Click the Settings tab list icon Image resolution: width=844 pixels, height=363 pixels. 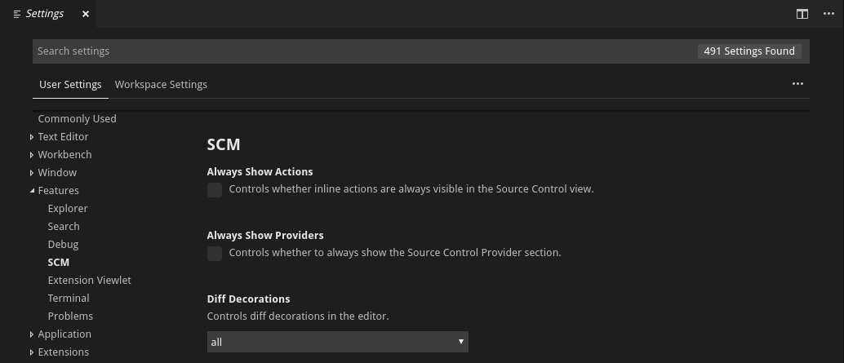[17, 14]
